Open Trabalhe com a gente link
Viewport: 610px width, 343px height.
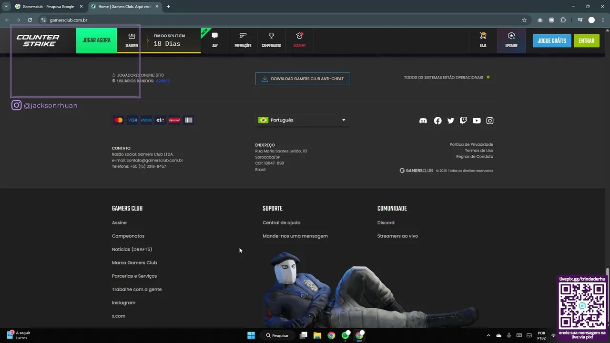click(137, 289)
